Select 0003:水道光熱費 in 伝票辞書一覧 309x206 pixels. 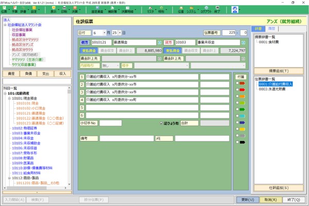pos(272,89)
